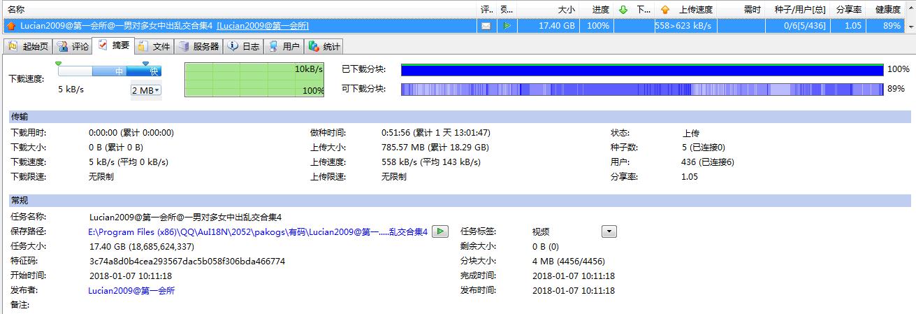
Task: Open the 统计 tab via its chart icon
Action: [x=314, y=47]
